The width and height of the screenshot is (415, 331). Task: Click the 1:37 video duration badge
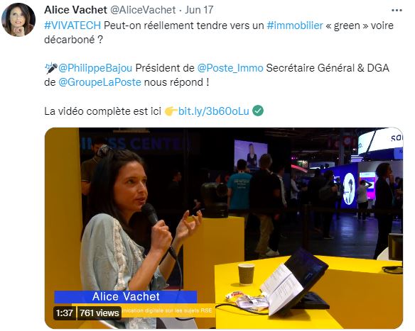point(65,313)
